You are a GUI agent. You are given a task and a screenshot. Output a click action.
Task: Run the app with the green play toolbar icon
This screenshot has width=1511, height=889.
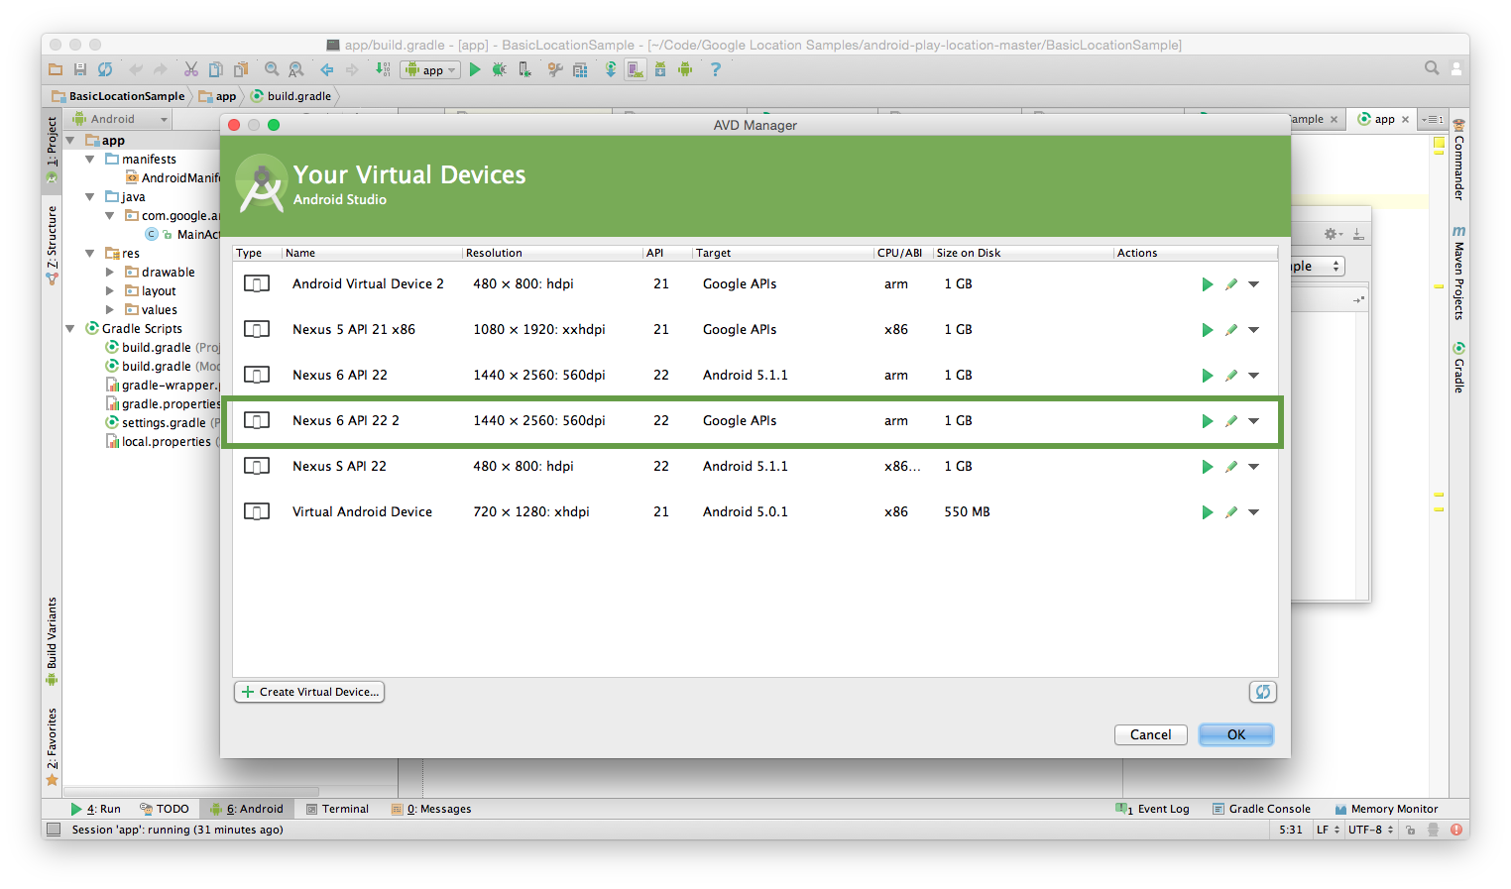[x=475, y=69]
